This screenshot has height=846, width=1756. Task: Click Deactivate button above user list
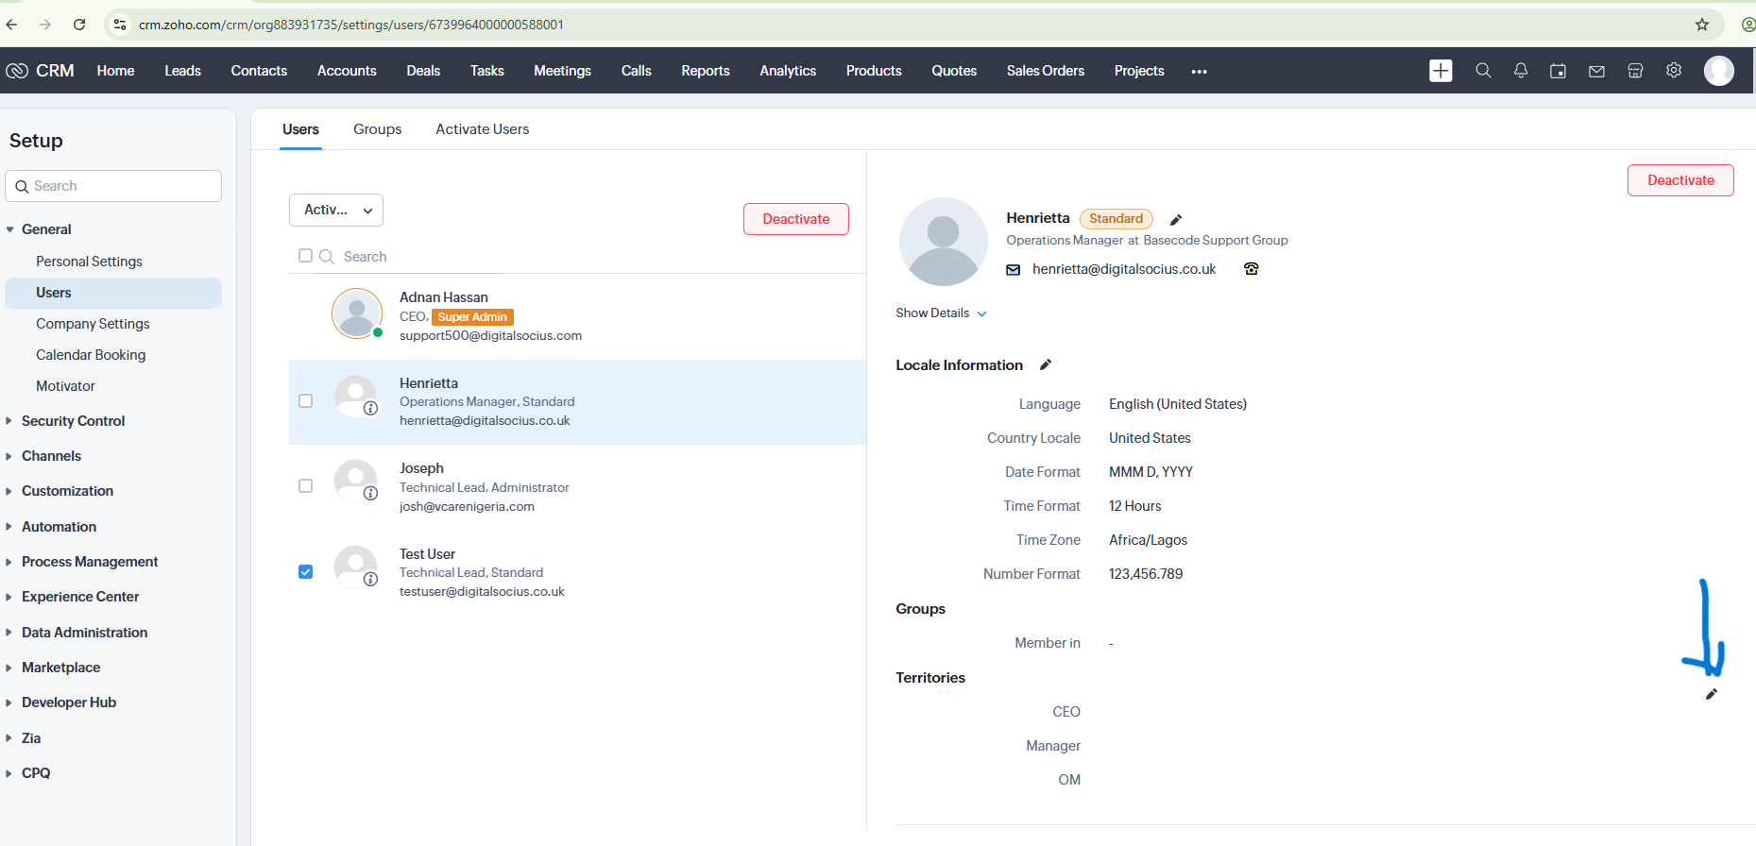click(x=796, y=219)
